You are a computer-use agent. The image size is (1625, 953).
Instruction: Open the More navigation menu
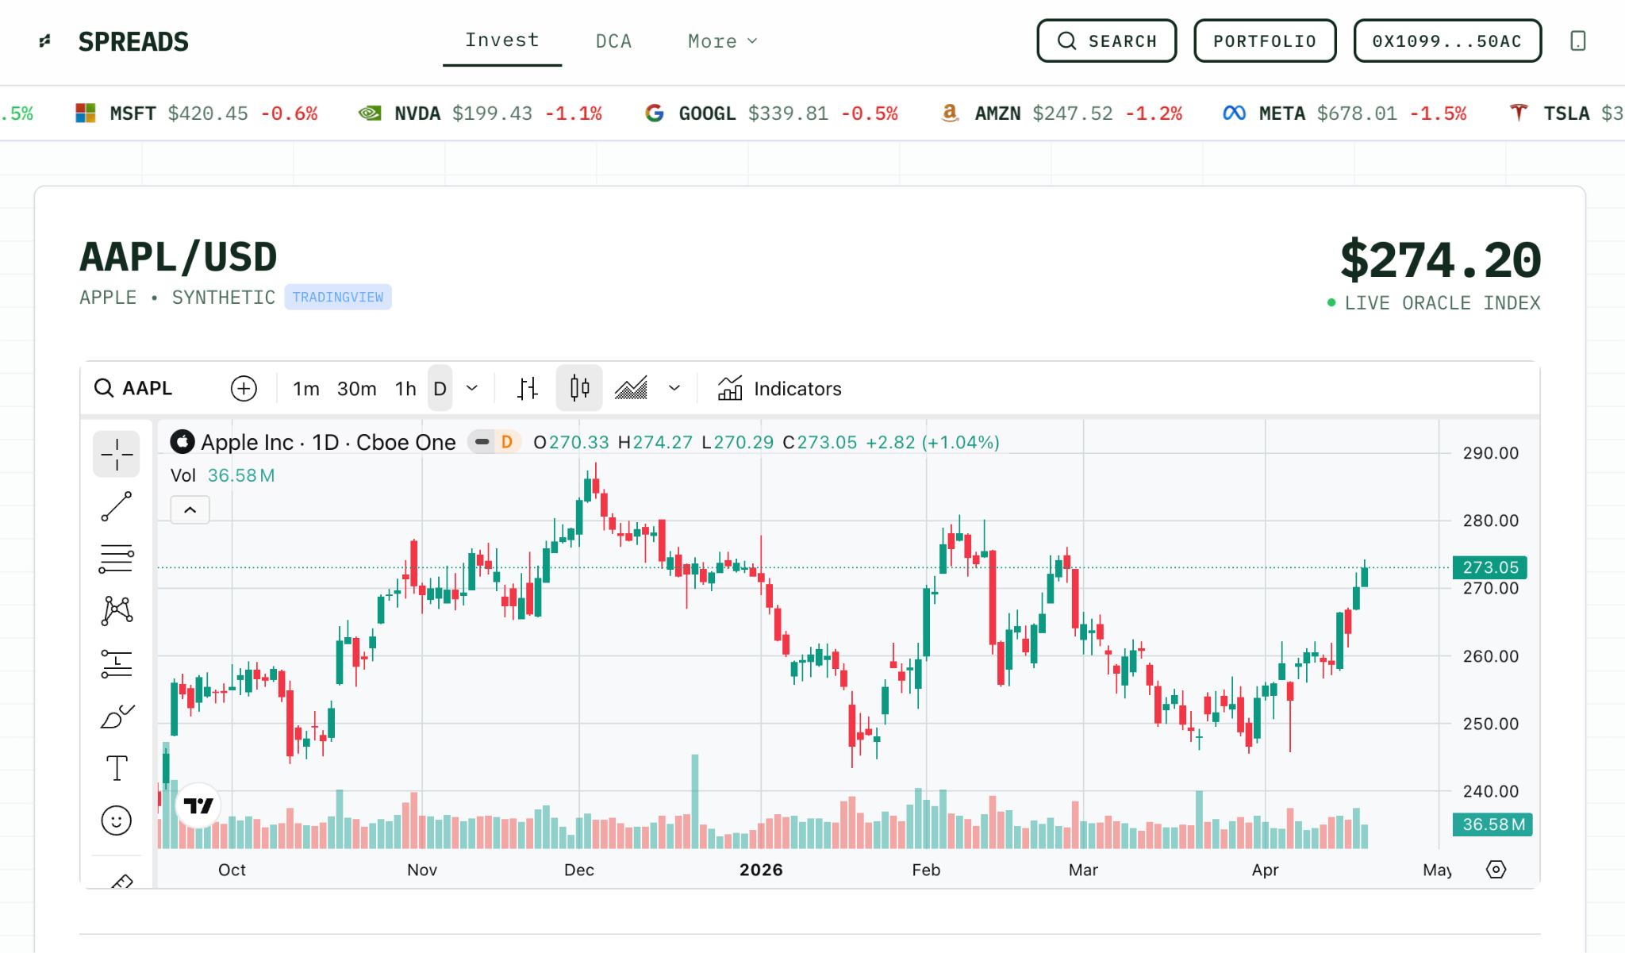(722, 41)
